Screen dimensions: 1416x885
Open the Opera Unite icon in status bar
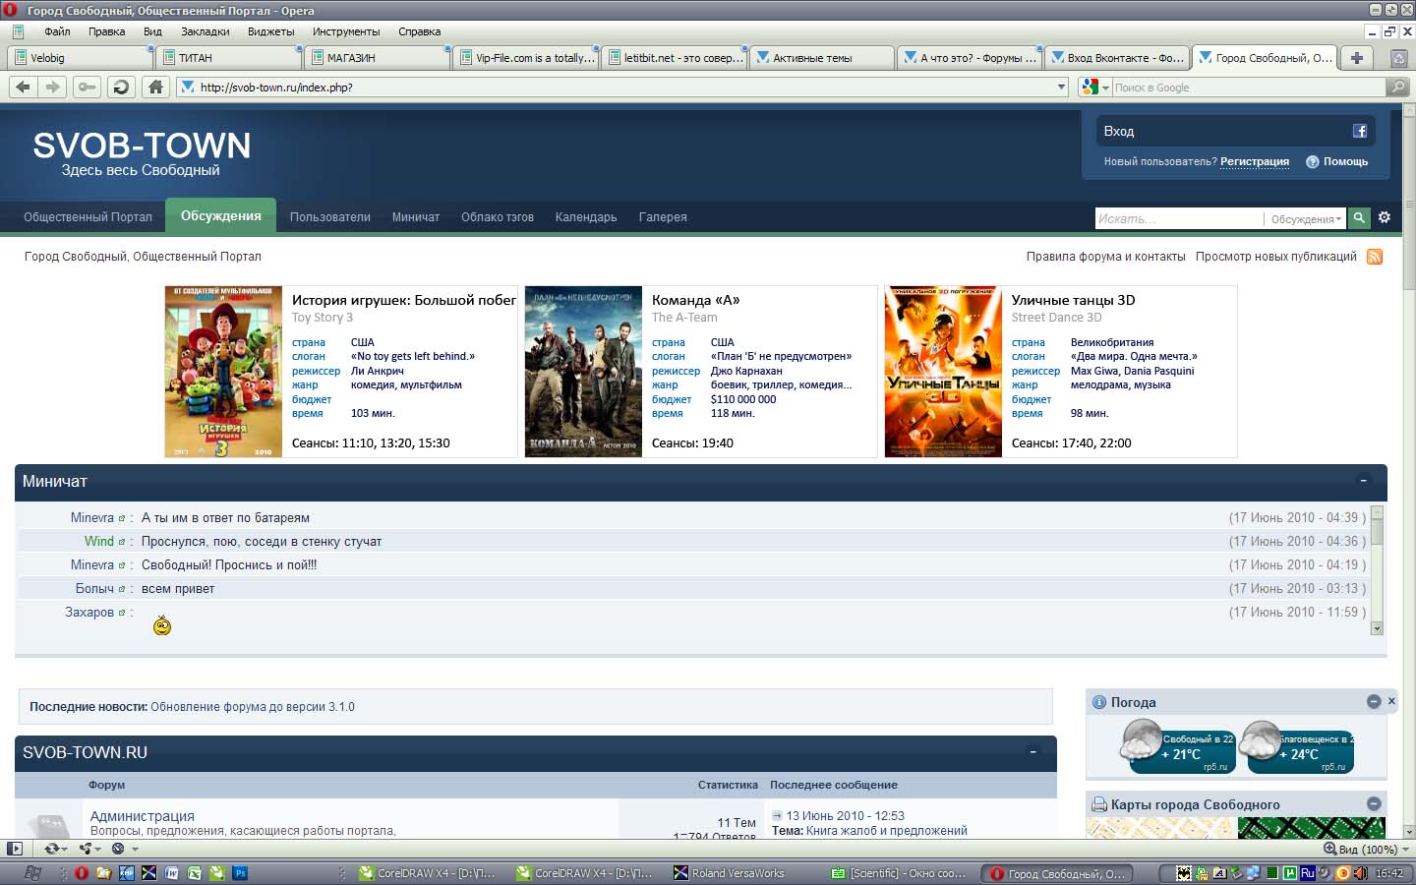86,849
